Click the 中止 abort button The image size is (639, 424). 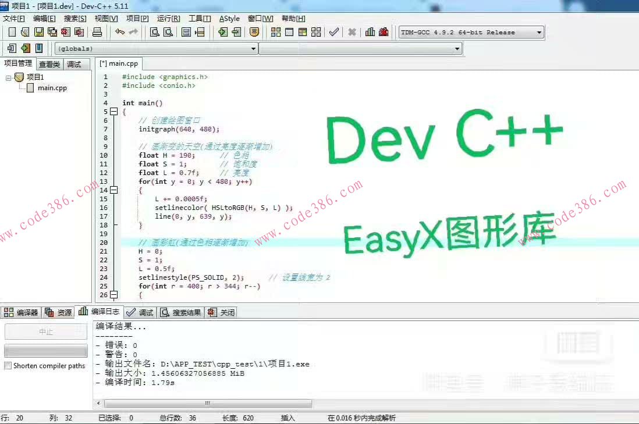46,332
